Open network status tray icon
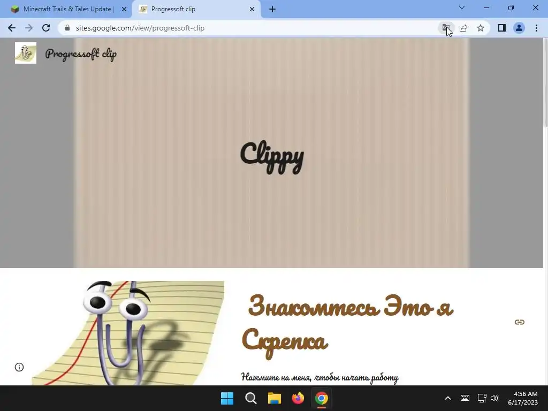The width and height of the screenshot is (548, 411). [482, 398]
